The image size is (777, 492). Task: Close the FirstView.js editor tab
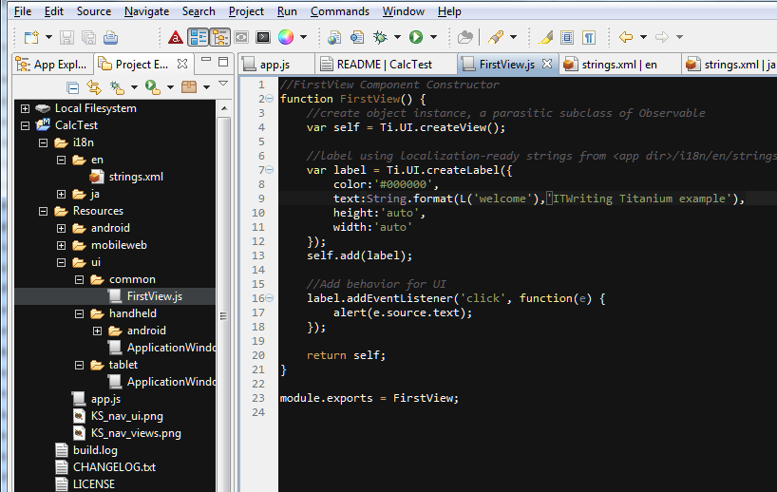tap(547, 64)
